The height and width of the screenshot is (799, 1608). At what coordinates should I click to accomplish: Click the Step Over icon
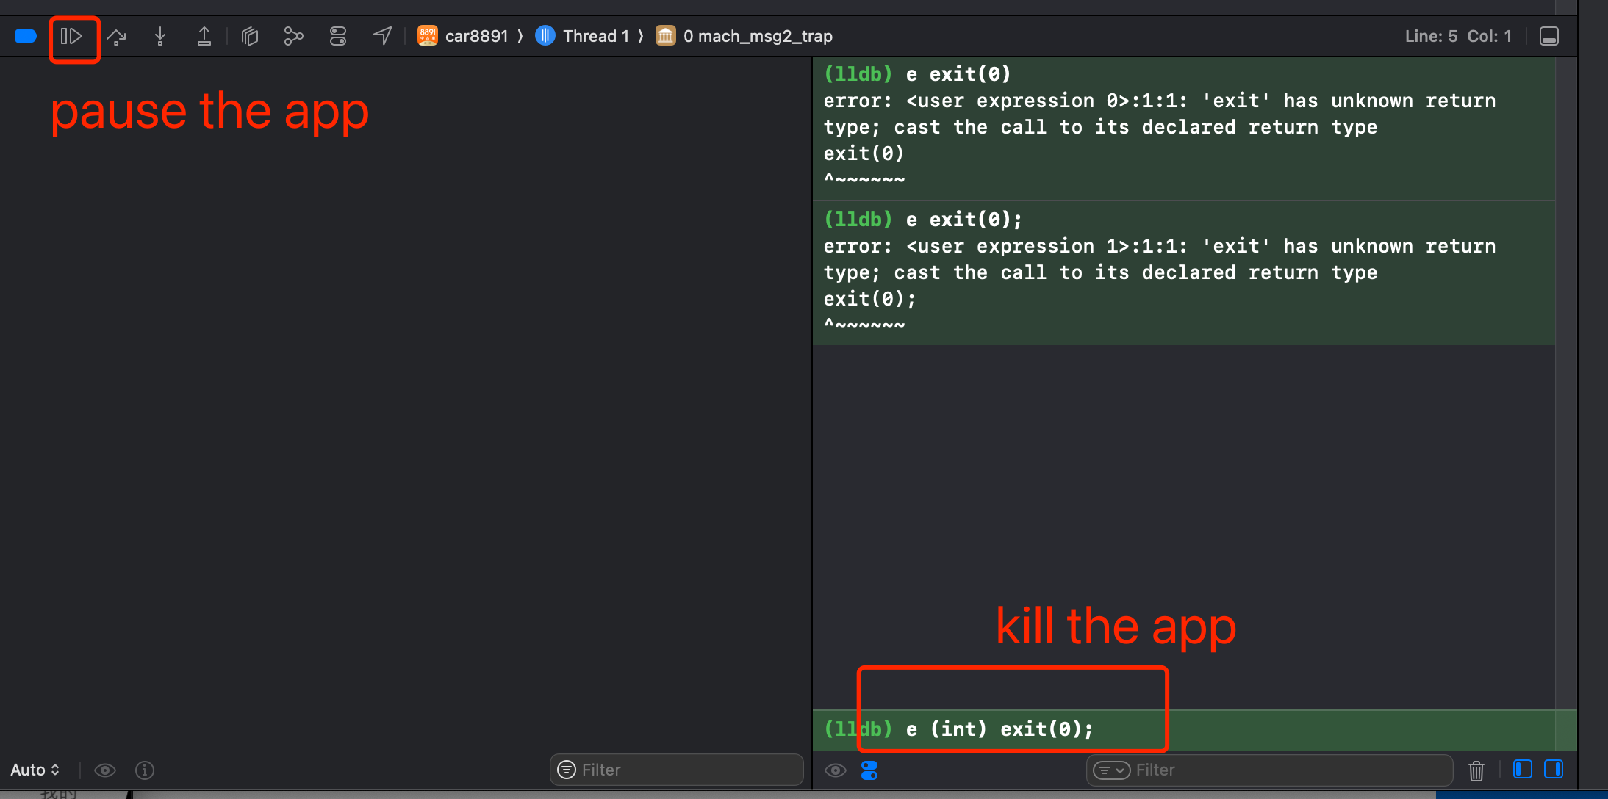pyautogui.click(x=116, y=36)
